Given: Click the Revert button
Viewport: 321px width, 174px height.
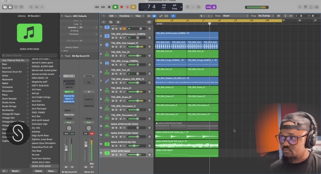Looking at the screenshot, I should [x=15, y=171].
